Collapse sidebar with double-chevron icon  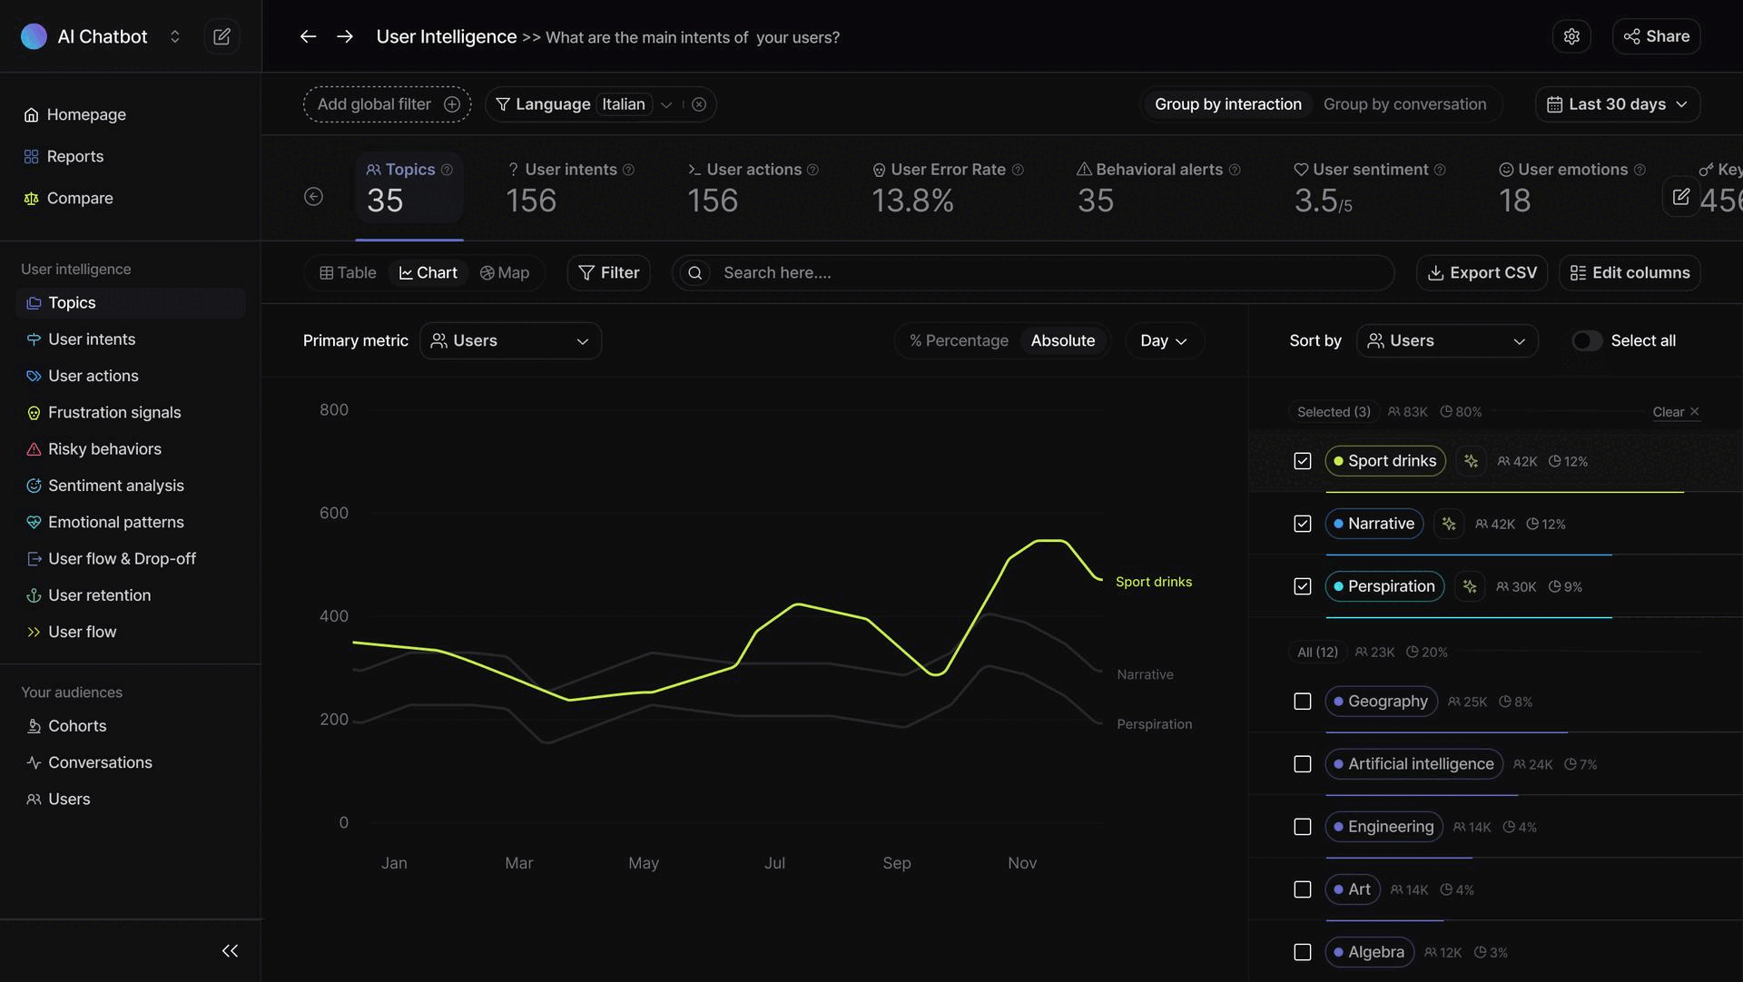point(230,950)
